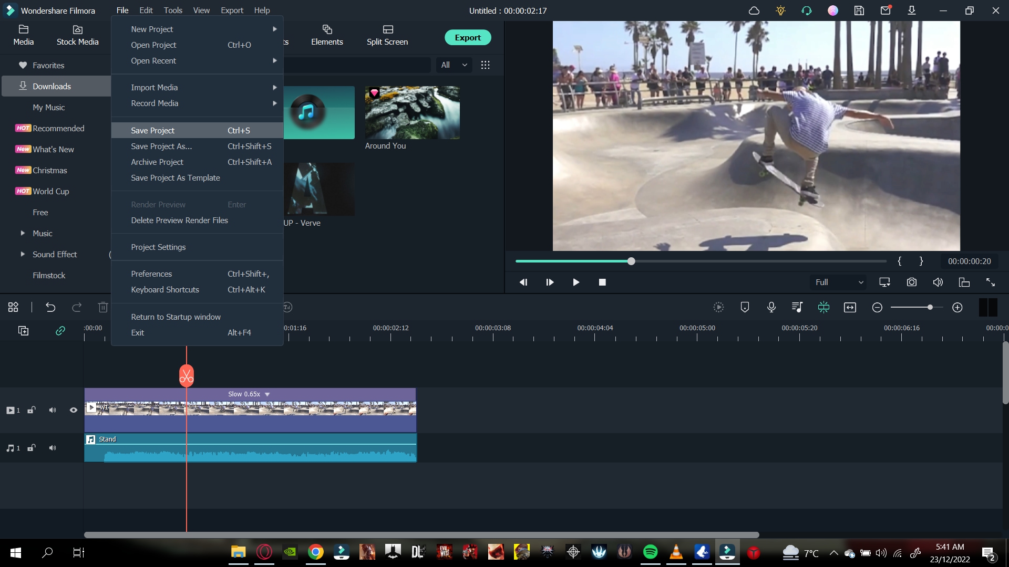Open the Save Project menu item
The width and height of the screenshot is (1009, 567).
[152, 130]
